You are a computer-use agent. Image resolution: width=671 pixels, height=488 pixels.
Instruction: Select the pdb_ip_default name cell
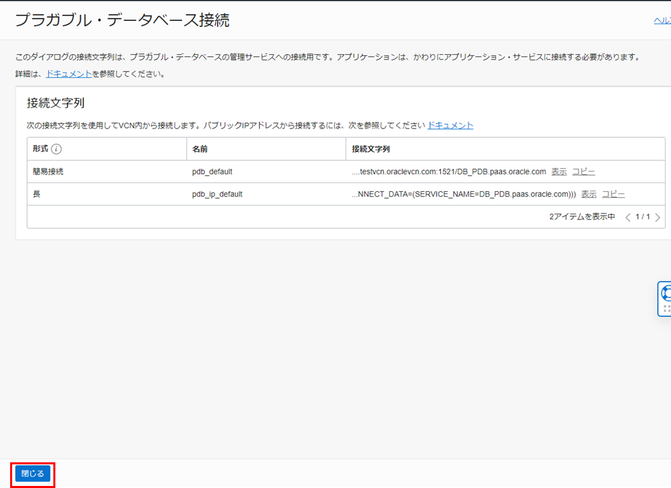[x=217, y=194]
